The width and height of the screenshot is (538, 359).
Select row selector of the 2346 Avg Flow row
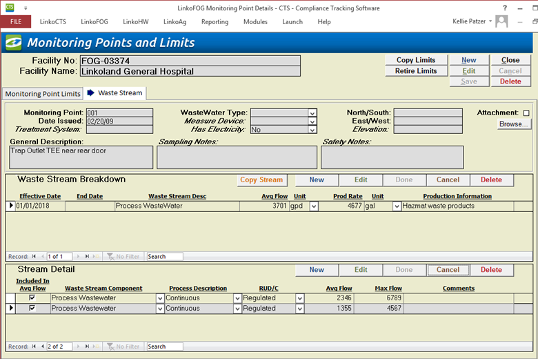coord(10,298)
